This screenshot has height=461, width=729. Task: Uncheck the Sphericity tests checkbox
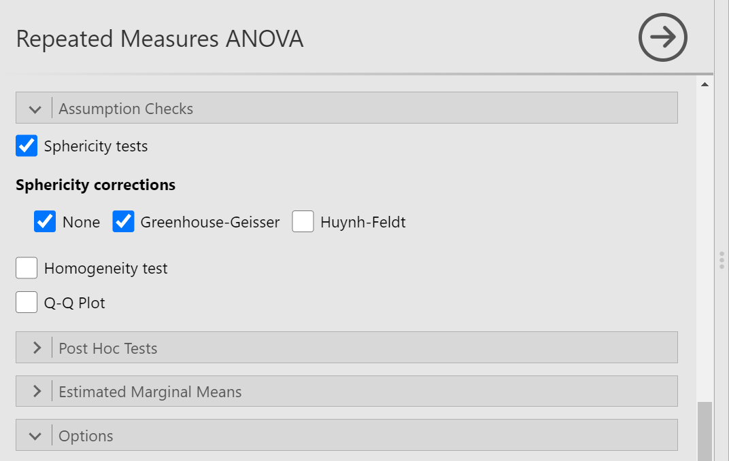27,146
